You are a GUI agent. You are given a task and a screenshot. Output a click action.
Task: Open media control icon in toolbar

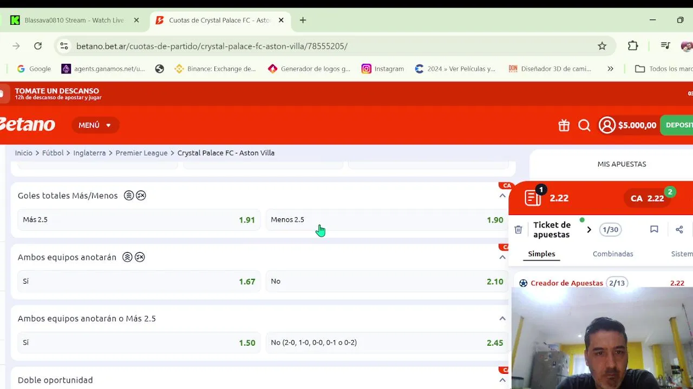coord(666,46)
